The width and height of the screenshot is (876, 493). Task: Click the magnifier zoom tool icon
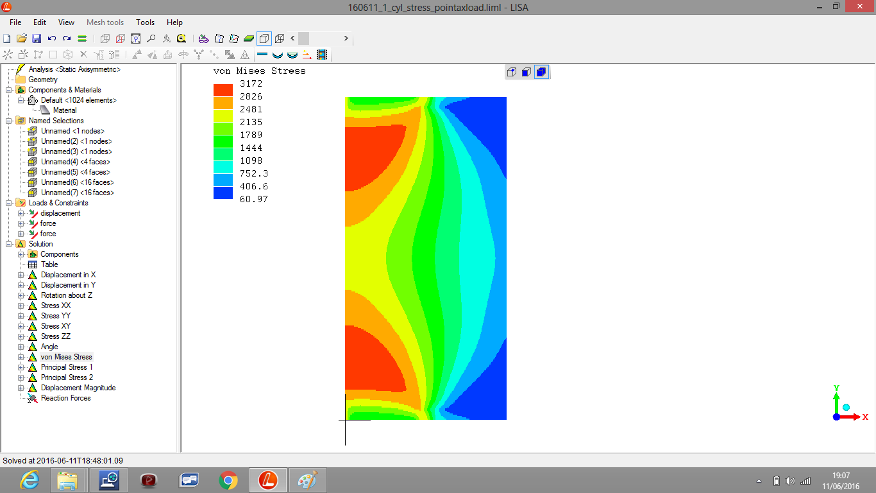click(x=151, y=39)
